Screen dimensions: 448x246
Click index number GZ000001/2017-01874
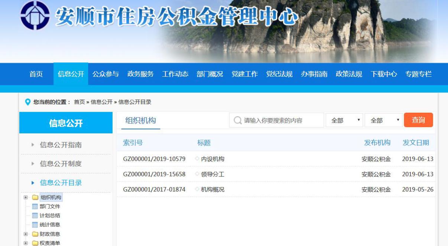click(x=154, y=189)
